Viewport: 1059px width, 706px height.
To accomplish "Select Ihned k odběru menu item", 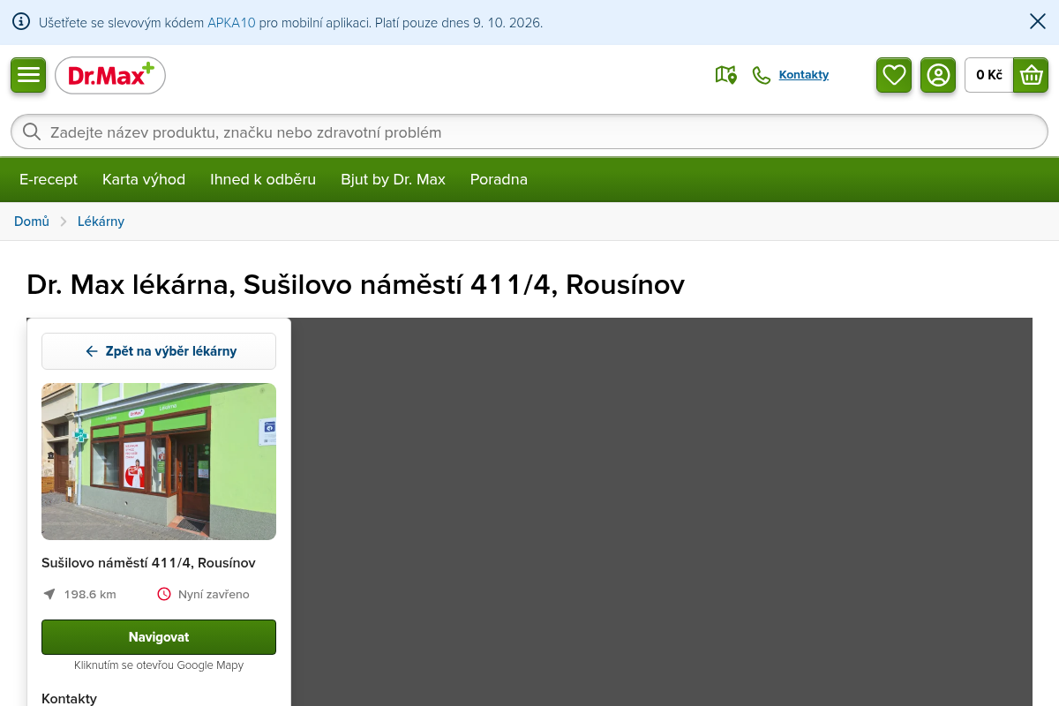I will coord(263,179).
